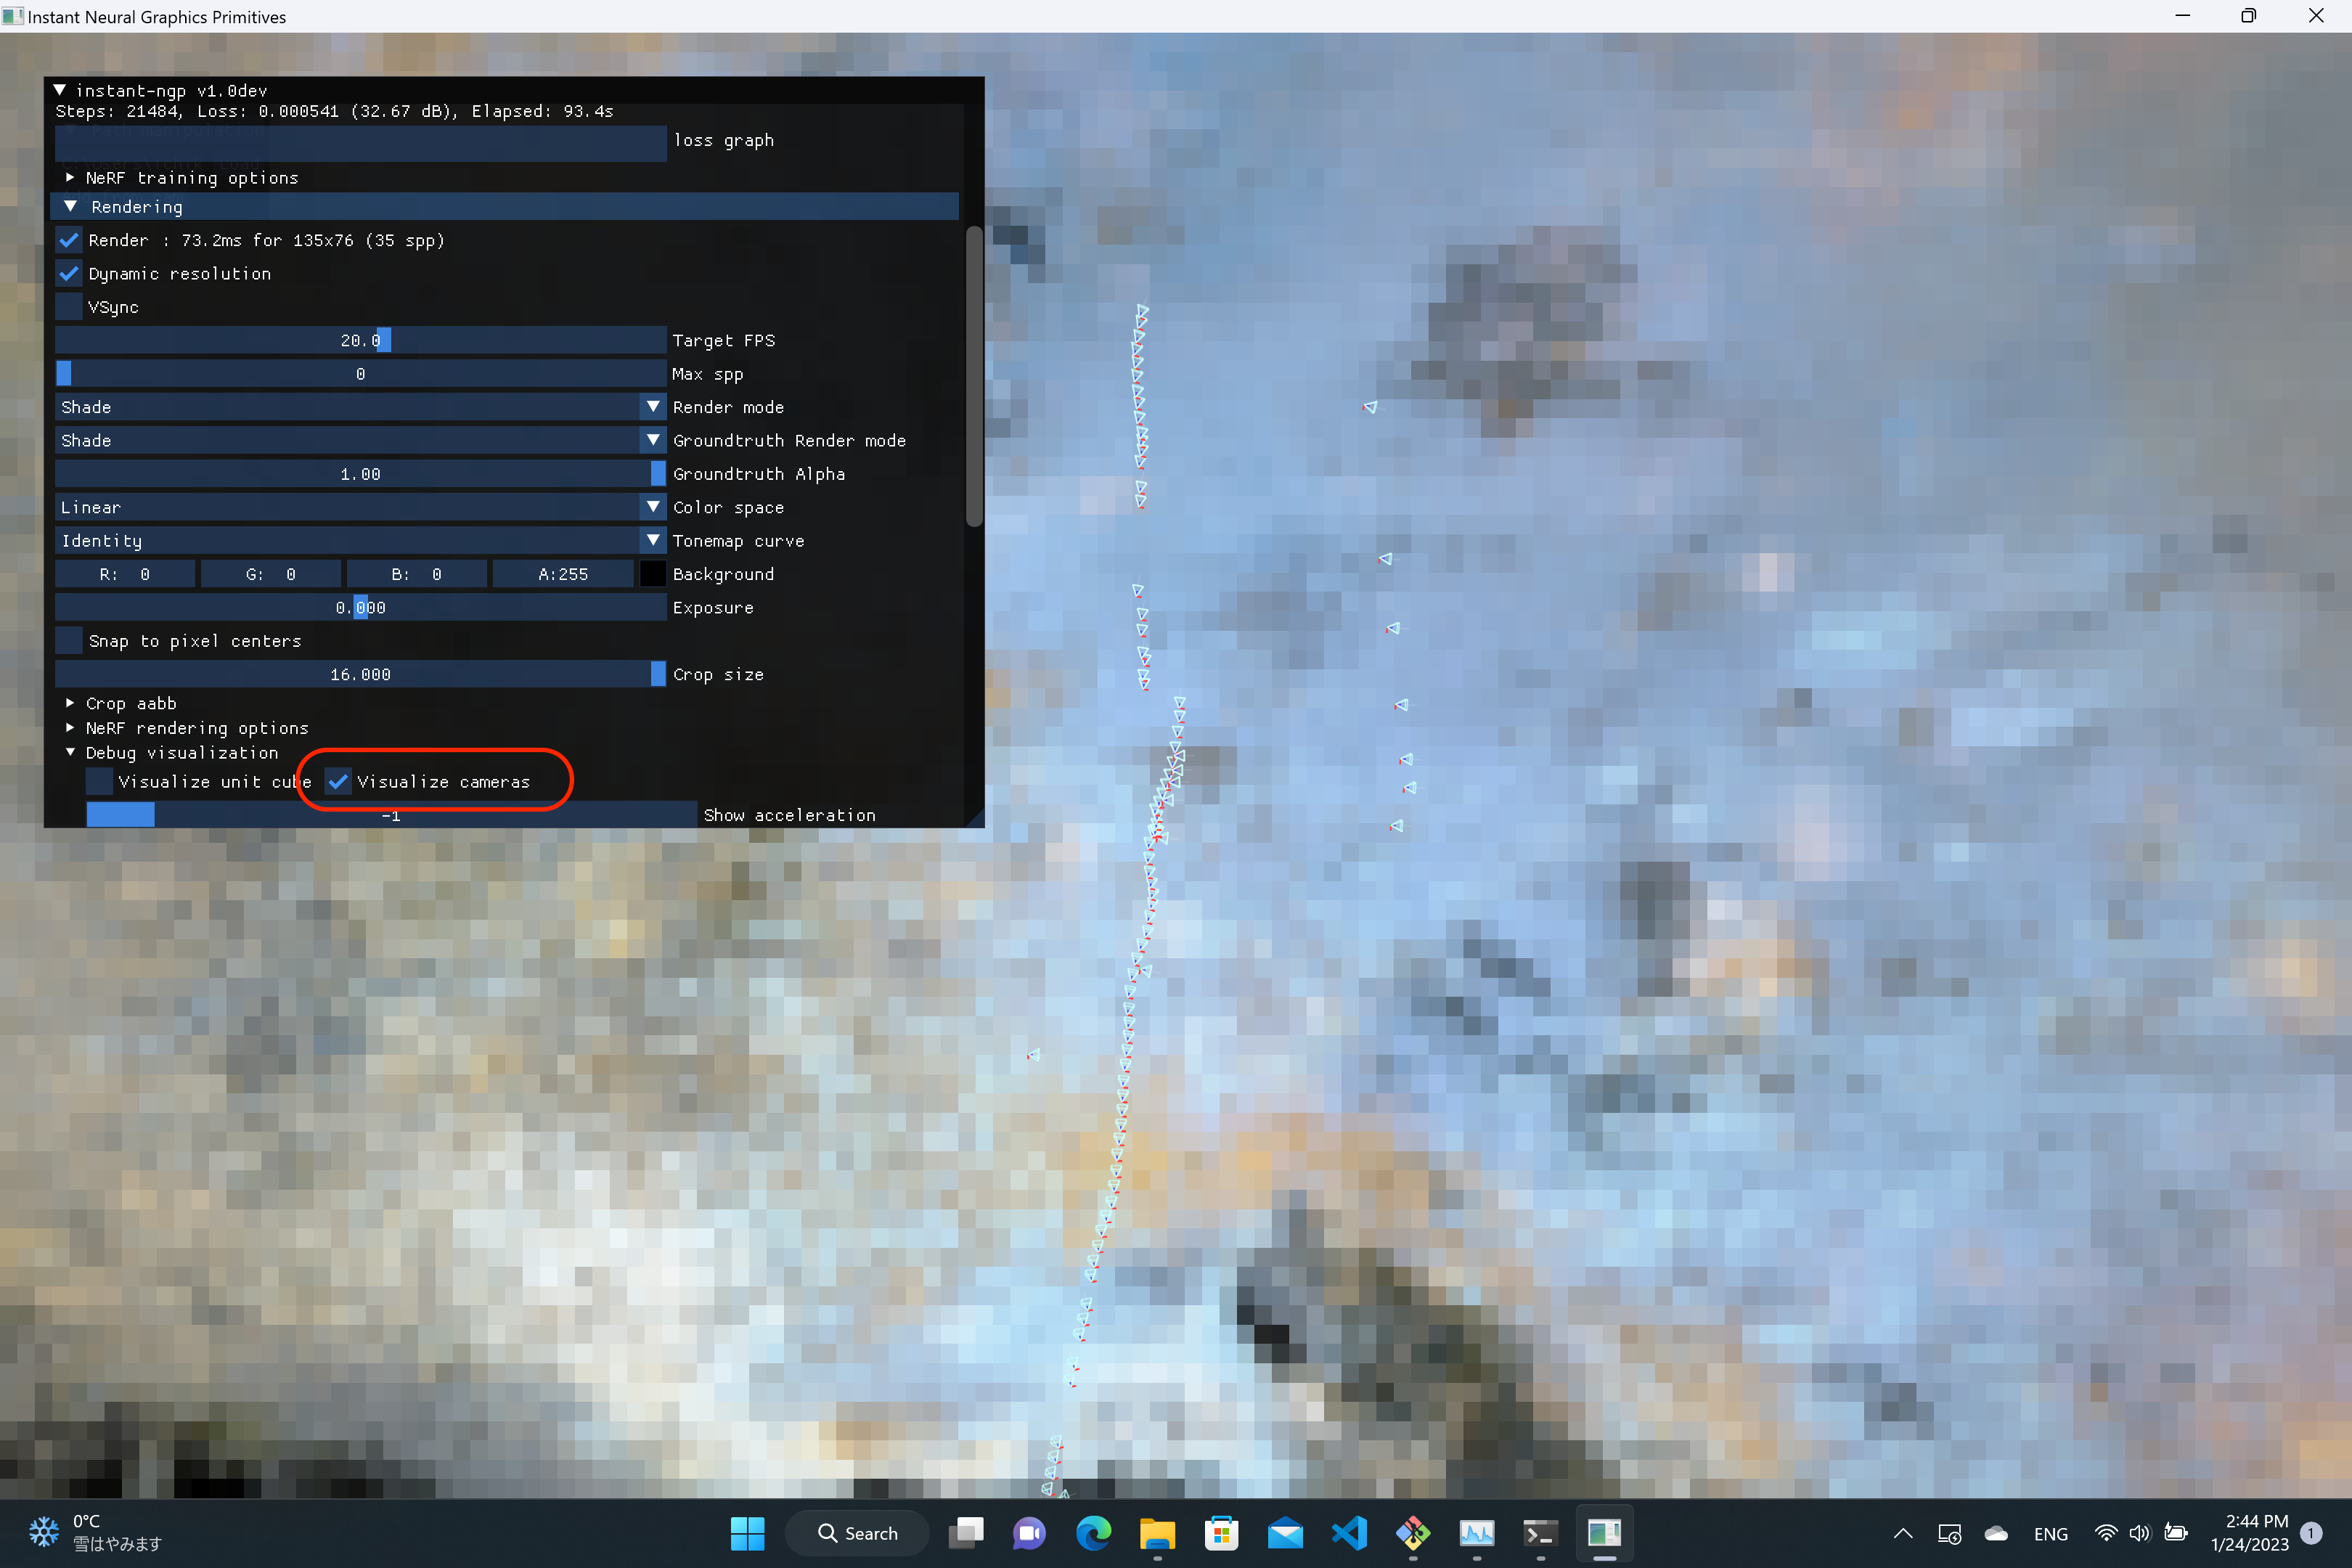Disable Dynamic resolution checkbox
The height and width of the screenshot is (1568, 2352).
click(69, 273)
